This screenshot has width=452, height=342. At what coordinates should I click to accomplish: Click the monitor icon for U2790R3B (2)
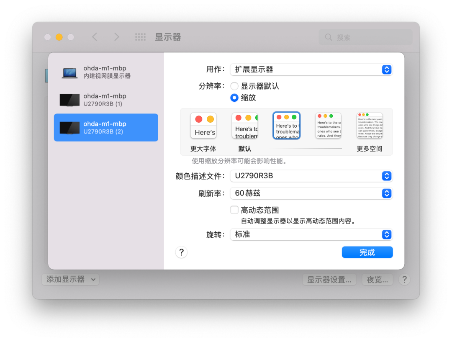tap(69, 128)
